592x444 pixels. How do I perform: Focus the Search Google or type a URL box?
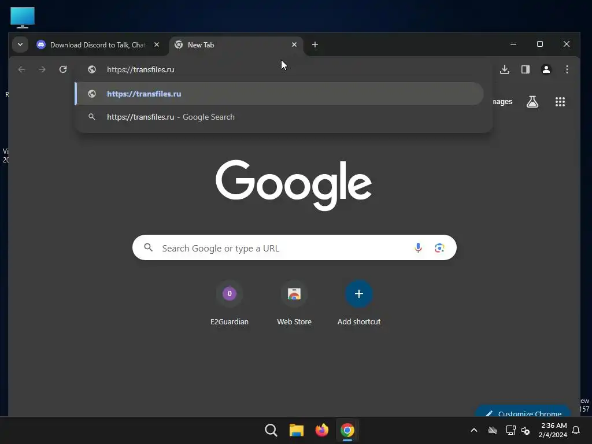[x=294, y=247]
